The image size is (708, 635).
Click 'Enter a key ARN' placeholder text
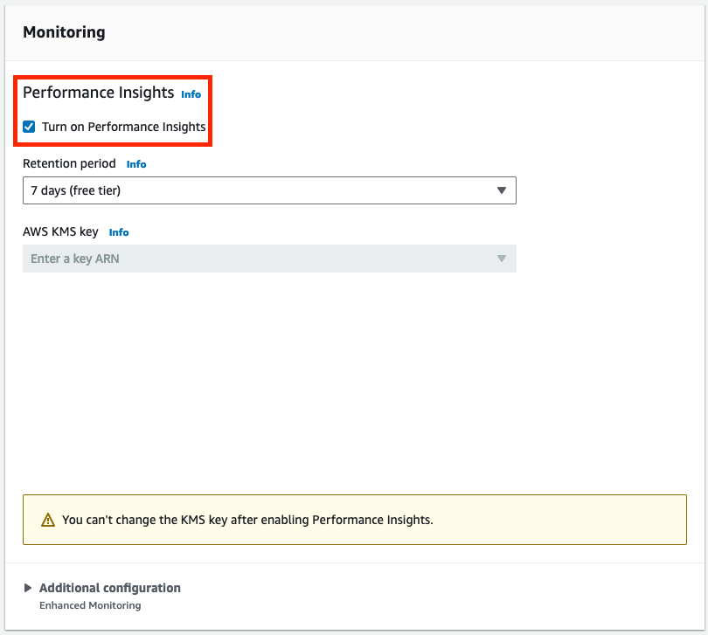click(x=75, y=259)
